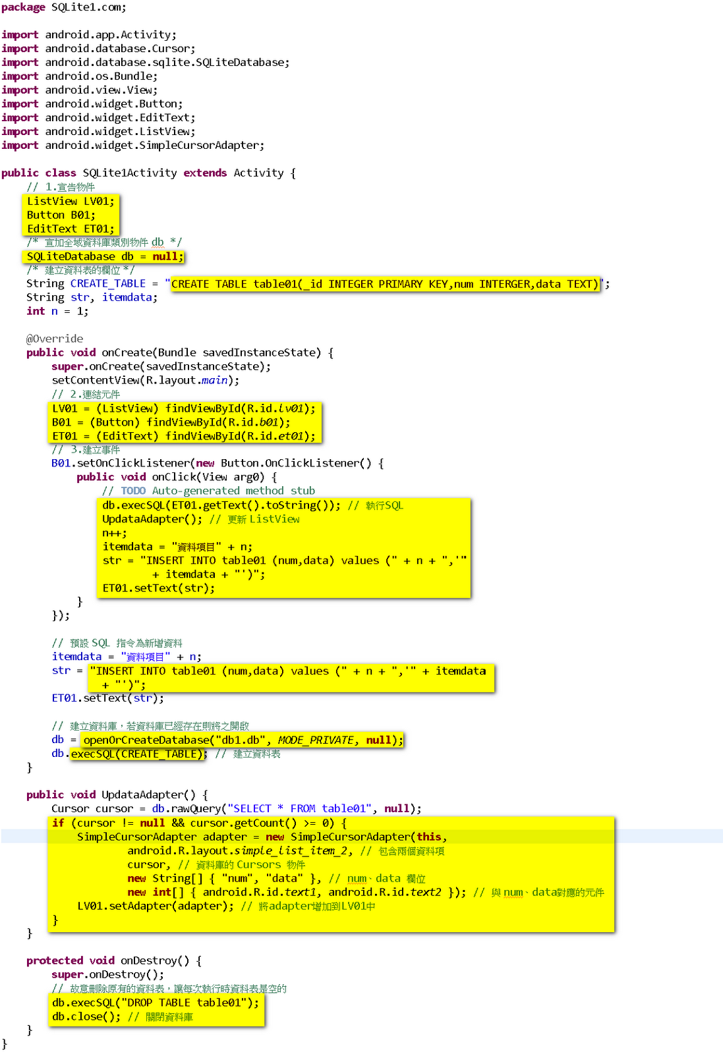
Task: Click 'import android.database.Cursor;' line
Action: pyautogui.click(x=98, y=49)
